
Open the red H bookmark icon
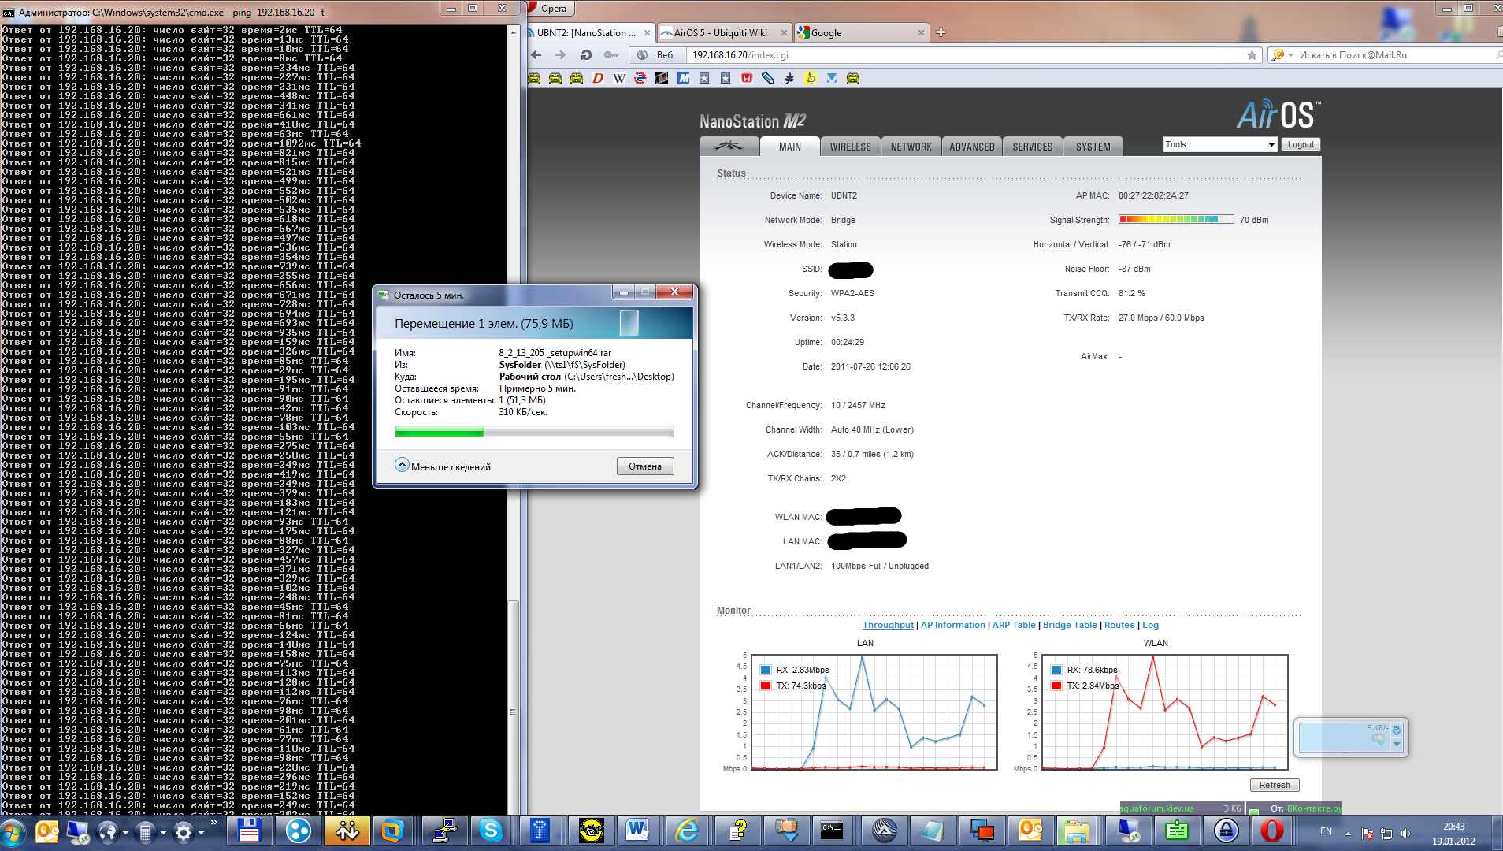point(747,78)
